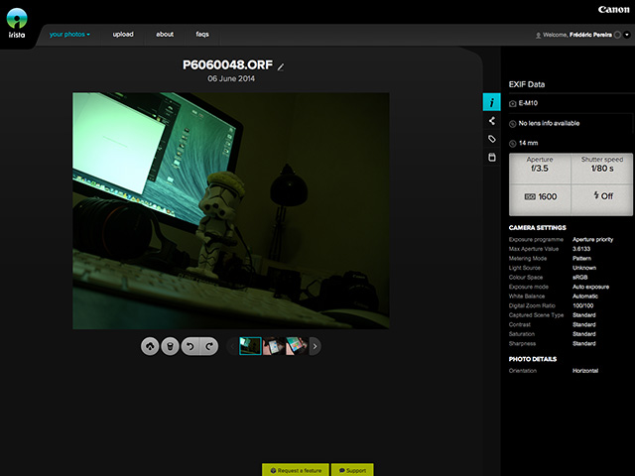Click the Canon logo

[613, 9]
